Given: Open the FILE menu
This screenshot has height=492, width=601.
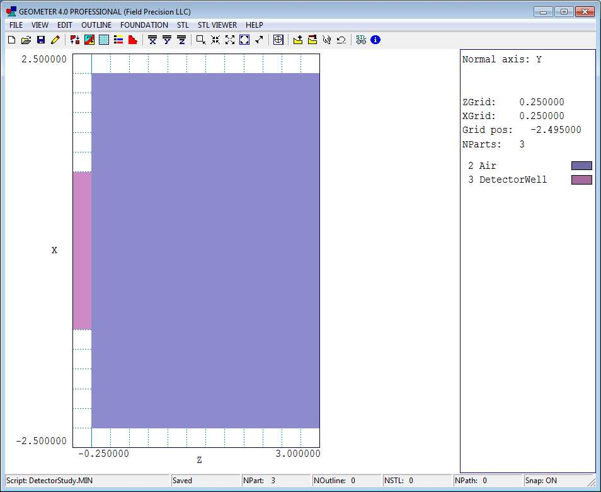Looking at the screenshot, I should point(16,25).
